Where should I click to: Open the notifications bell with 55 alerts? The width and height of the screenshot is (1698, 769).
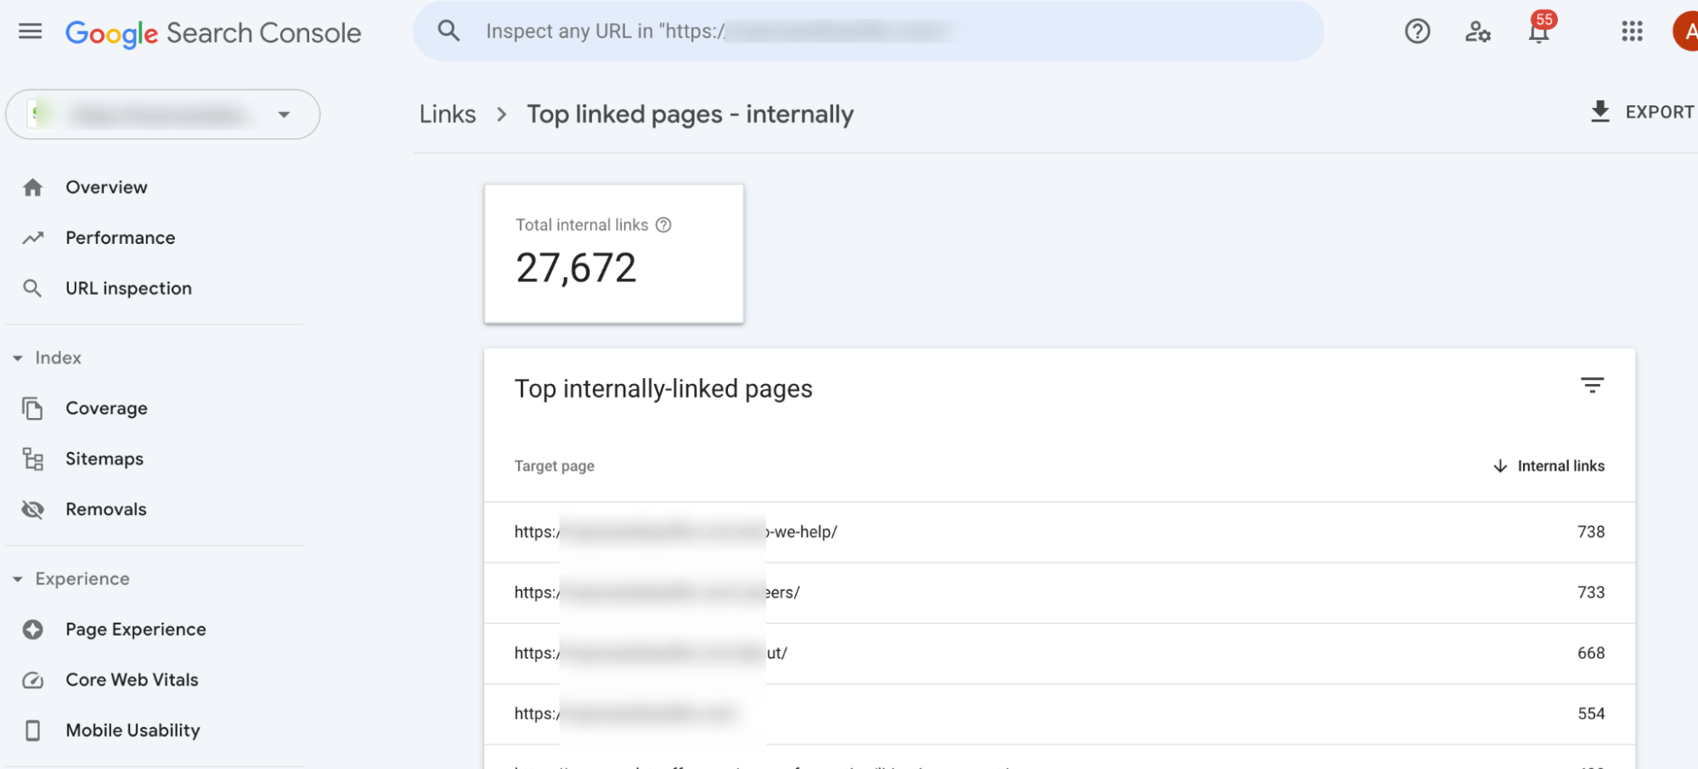tap(1537, 31)
